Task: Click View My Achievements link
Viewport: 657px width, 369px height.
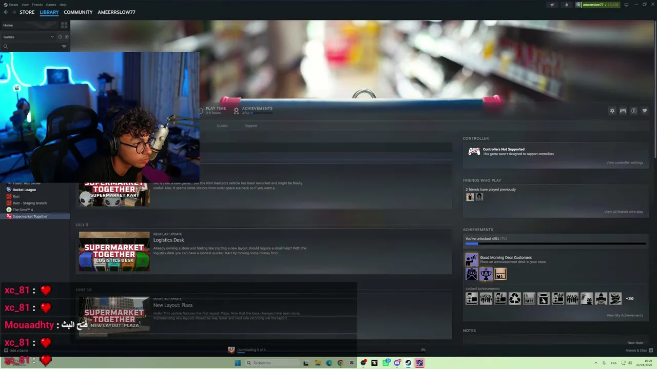Action: [x=625, y=315]
